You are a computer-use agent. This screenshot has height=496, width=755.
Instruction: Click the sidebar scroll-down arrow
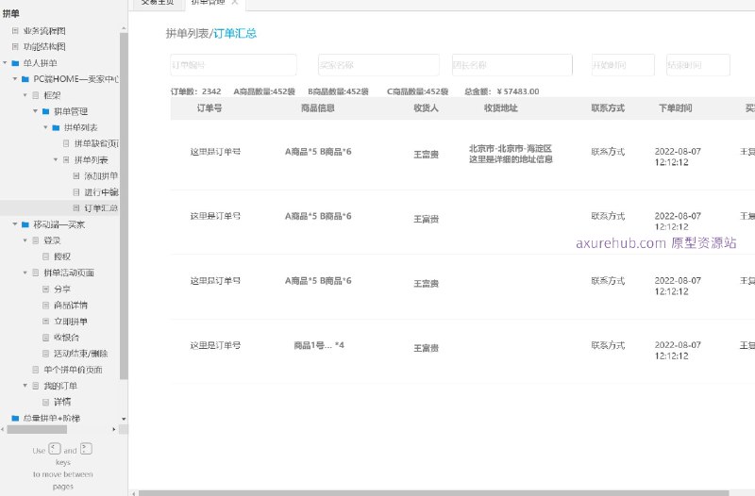[124, 419]
